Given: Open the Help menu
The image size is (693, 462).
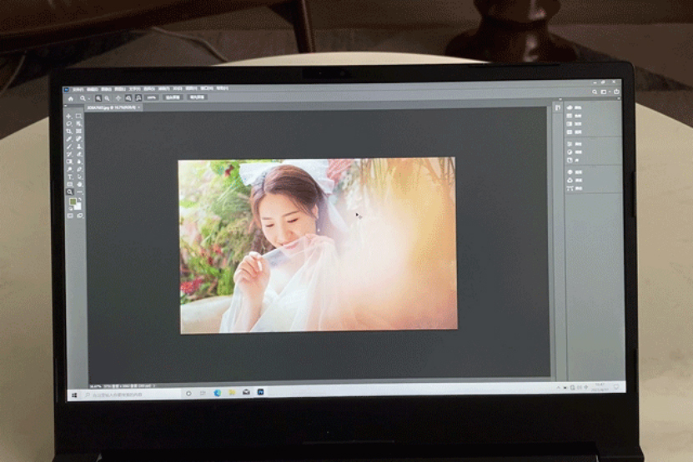Looking at the screenshot, I should click(x=223, y=89).
